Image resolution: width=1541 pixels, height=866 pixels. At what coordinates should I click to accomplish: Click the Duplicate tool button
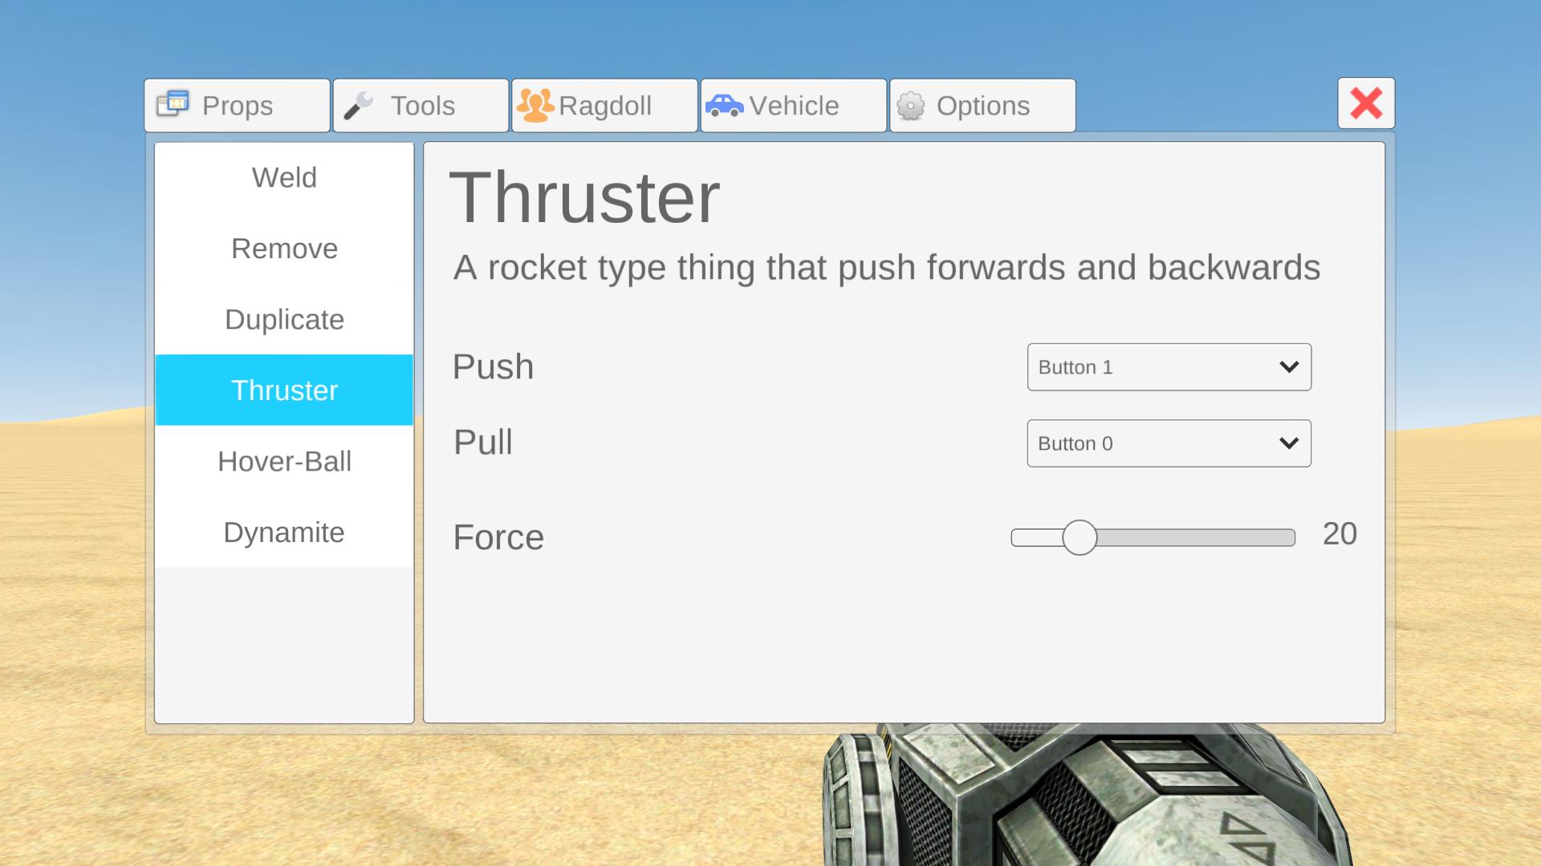[x=285, y=318]
